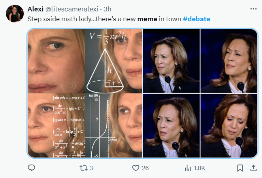Click the cone volume formula panel

[106, 61]
